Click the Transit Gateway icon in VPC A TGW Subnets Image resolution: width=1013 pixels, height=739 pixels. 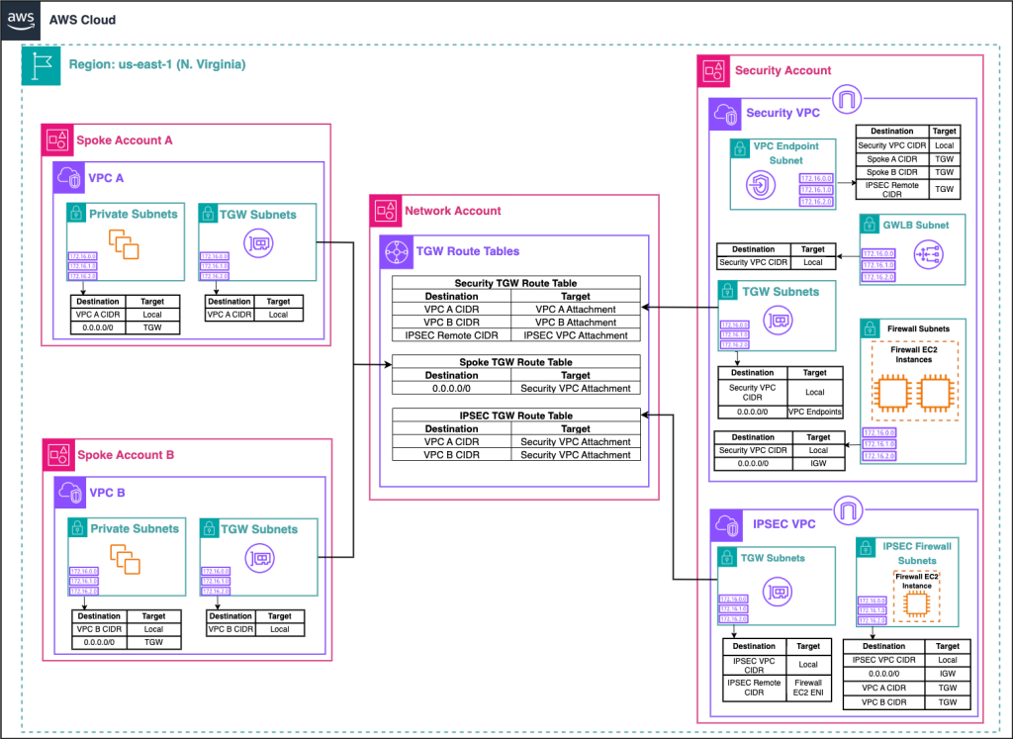(259, 240)
